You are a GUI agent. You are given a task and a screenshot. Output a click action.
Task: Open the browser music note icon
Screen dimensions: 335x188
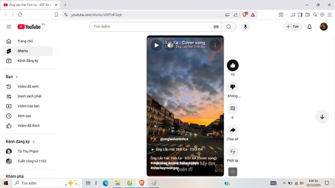point(292,14)
